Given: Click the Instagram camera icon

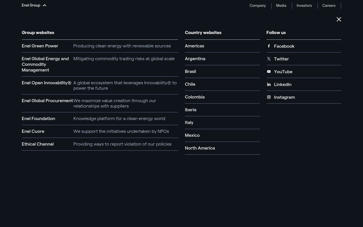Looking at the screenshot, I should (x=269, y=97).
